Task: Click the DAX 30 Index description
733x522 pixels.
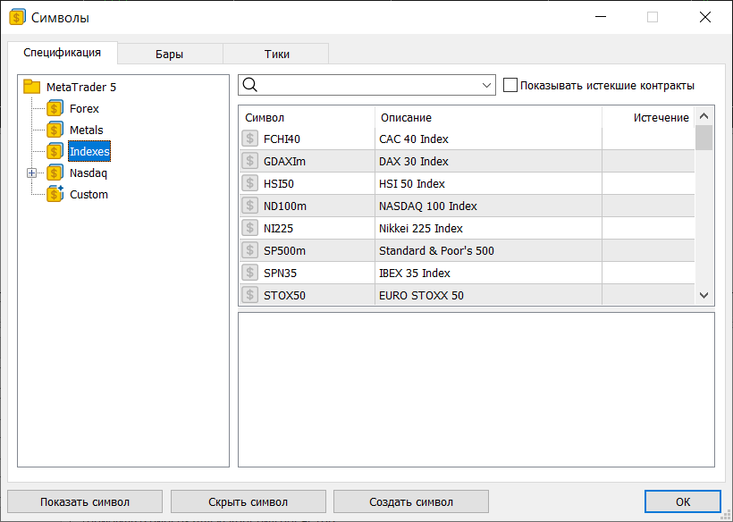Action: click(414, 161)
